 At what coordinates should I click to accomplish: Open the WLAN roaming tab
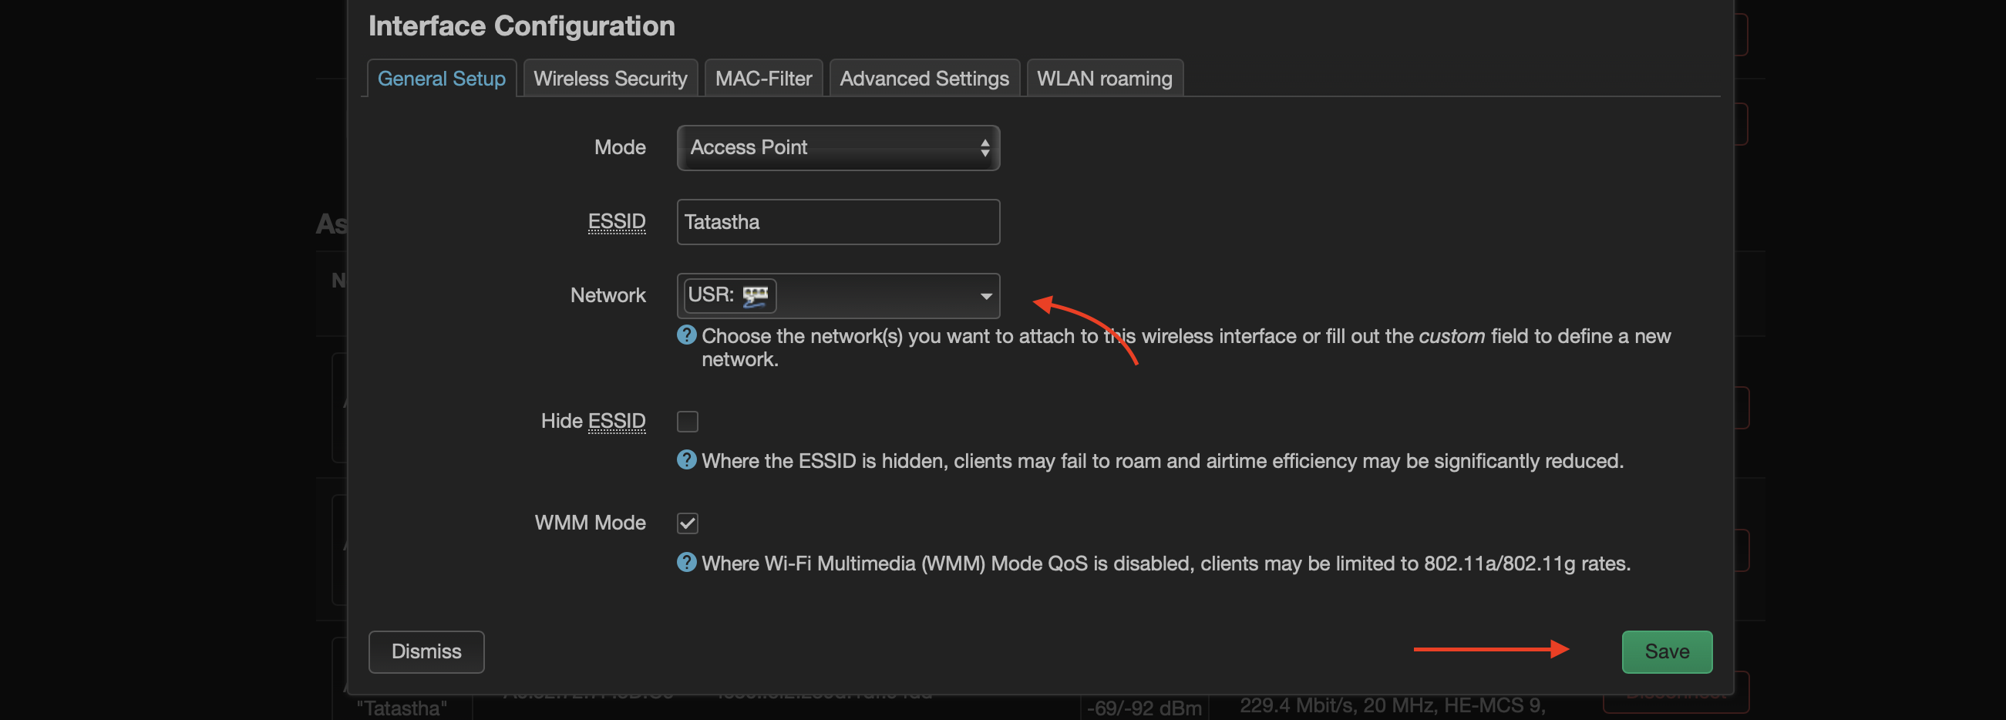click(1104, 79)
